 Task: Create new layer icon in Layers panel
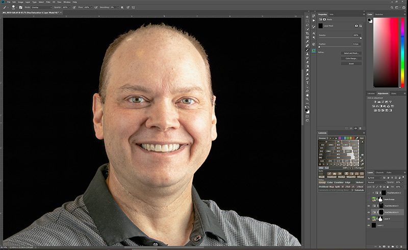[397, 246]
